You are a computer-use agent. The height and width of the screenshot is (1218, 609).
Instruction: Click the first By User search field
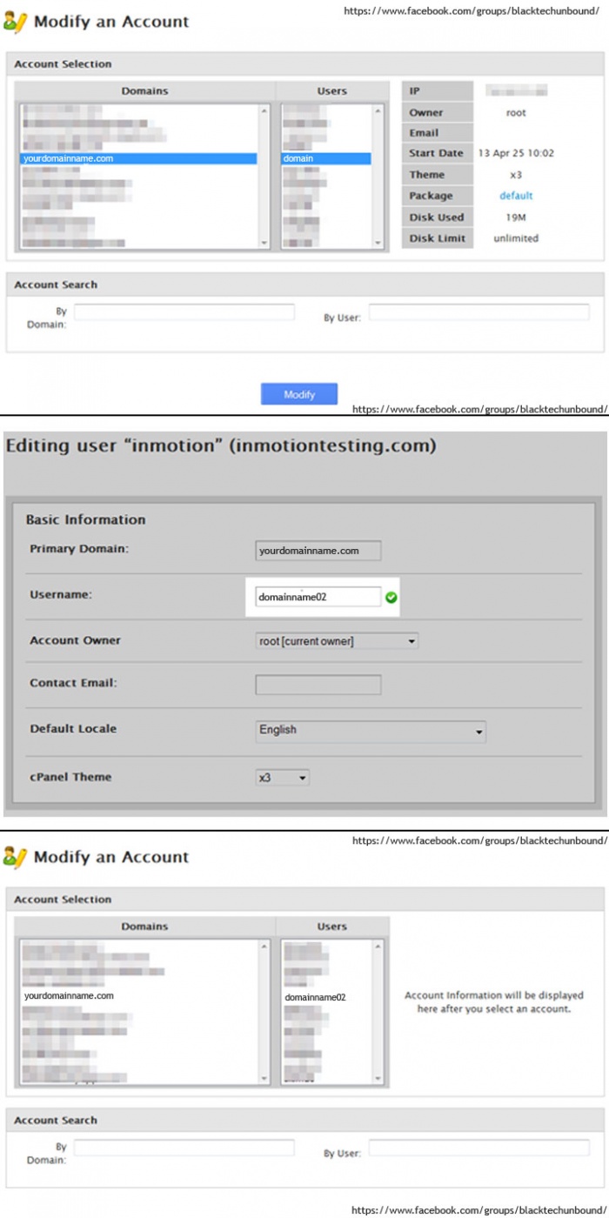pyautogui.click(x=478, y=312)
